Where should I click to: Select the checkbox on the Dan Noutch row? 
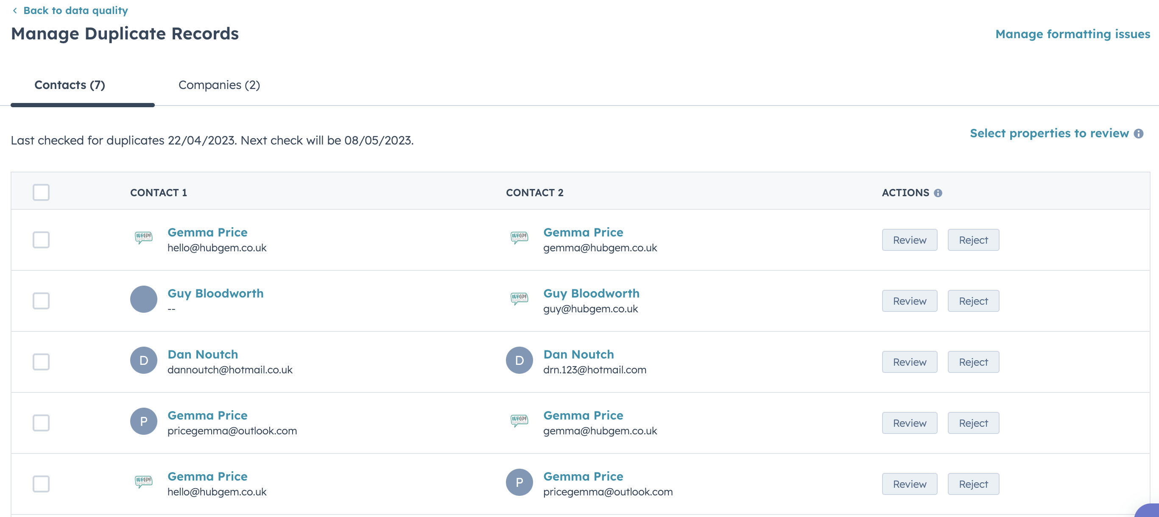tap(41, 362)
